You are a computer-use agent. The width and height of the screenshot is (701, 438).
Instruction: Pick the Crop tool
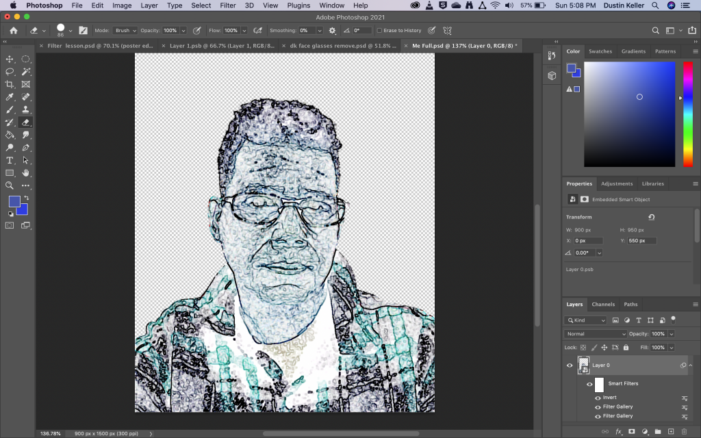pyautogui.click(x=10, y=84)
